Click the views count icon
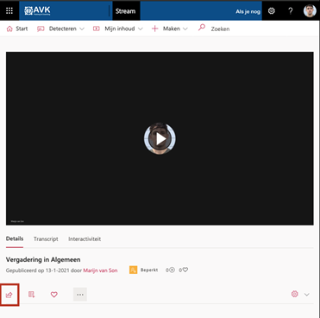 tap(172, 270)
